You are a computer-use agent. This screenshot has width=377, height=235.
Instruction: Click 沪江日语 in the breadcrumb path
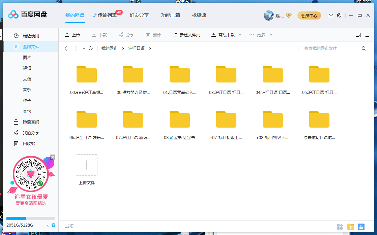coord(136,48)
